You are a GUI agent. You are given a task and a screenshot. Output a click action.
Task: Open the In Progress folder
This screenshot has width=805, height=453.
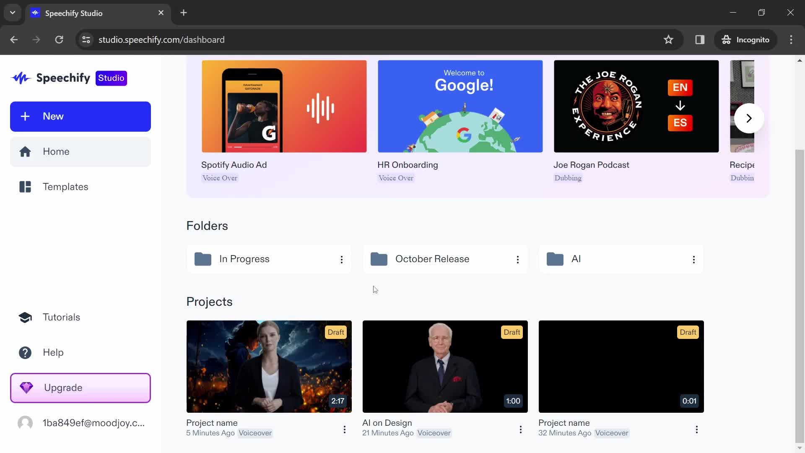click(269, 259)
